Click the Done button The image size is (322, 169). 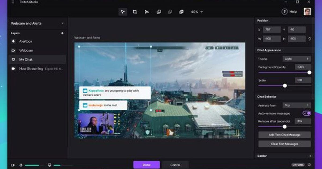pyautogui.click(x=147, y=165)
